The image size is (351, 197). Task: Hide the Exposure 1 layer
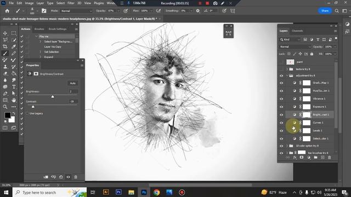pos(281,107)
